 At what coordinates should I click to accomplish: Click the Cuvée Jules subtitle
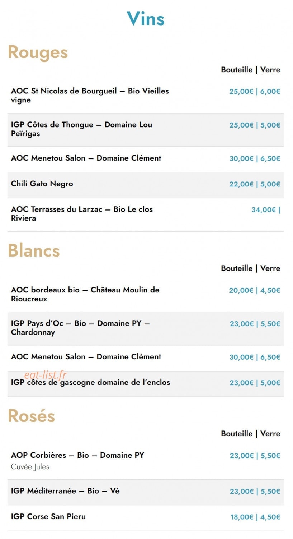pos(30,467)
